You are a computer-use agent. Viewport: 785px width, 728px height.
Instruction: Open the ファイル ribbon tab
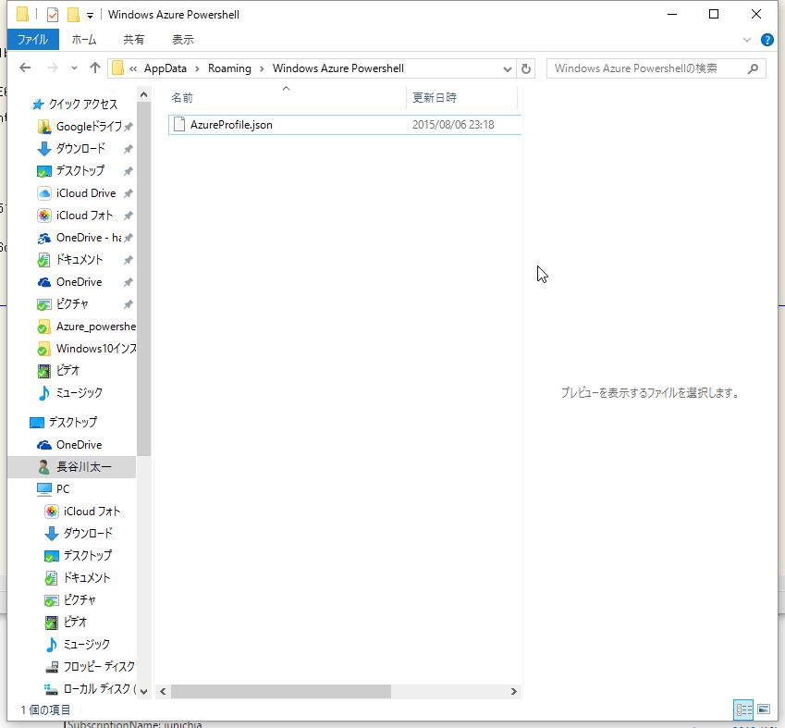tap(33, 40)
